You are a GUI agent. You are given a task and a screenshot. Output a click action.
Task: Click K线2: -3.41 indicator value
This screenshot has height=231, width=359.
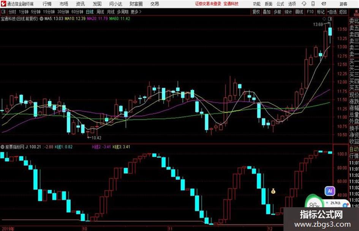(101, 147)
